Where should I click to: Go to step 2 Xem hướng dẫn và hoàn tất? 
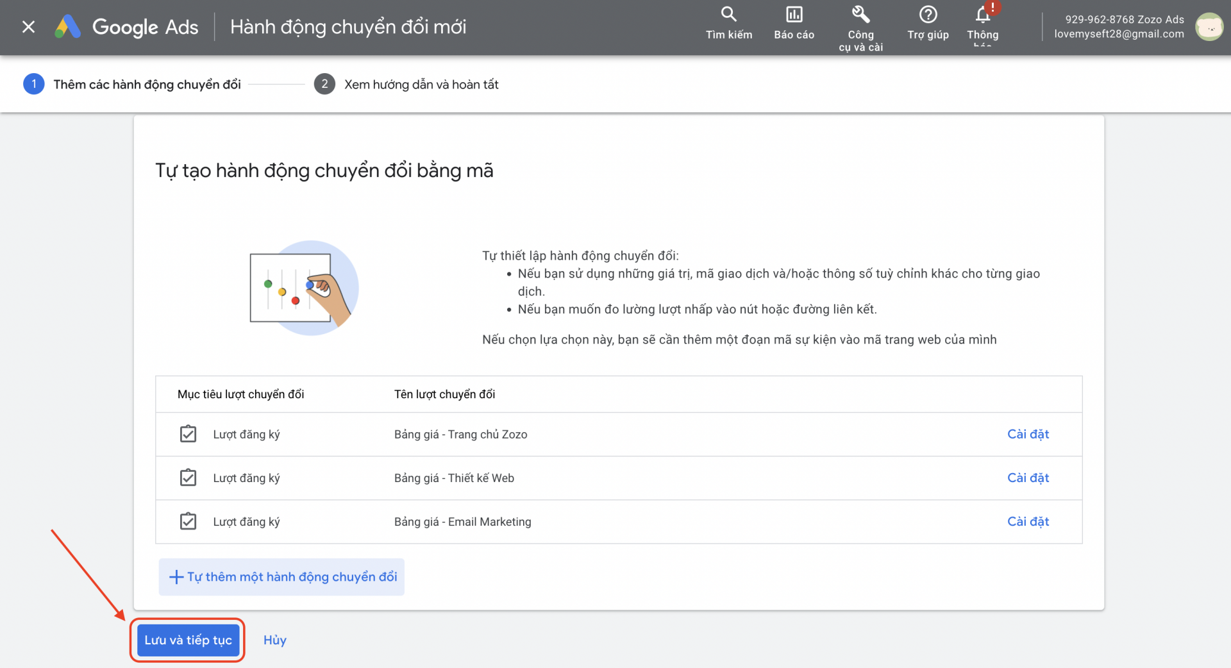[406, 84]
